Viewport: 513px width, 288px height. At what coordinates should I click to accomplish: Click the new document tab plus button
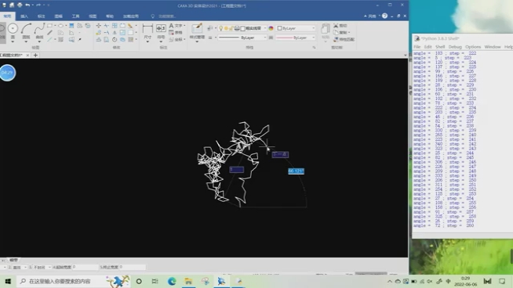coord(35,56)
